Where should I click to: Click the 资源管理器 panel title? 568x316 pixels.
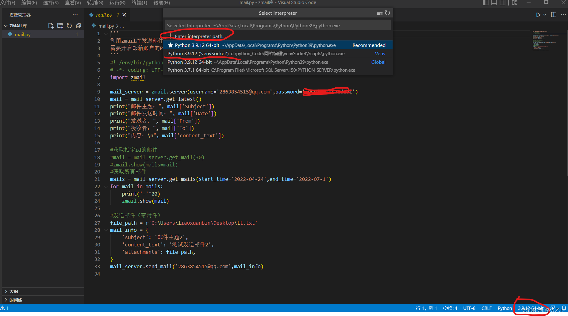20,15
